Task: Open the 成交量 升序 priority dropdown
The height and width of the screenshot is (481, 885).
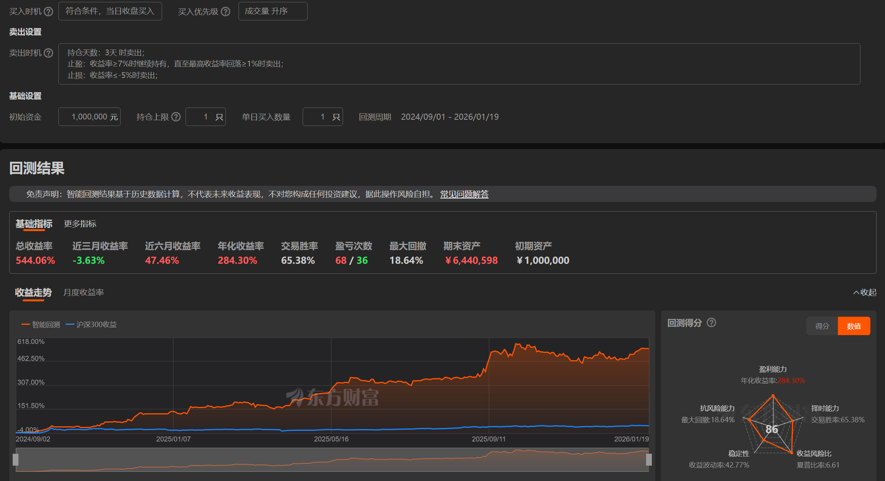Action: [x=273, y=11]
